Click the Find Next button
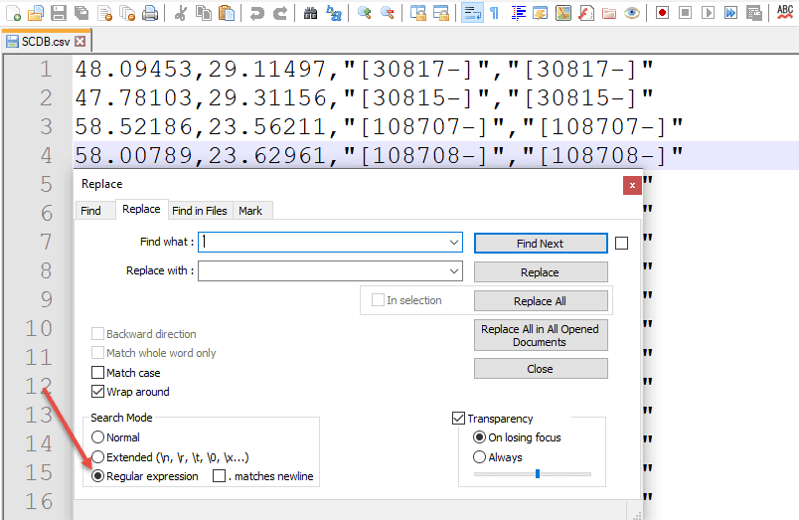The image size is (799, 520). coord(540,244)
